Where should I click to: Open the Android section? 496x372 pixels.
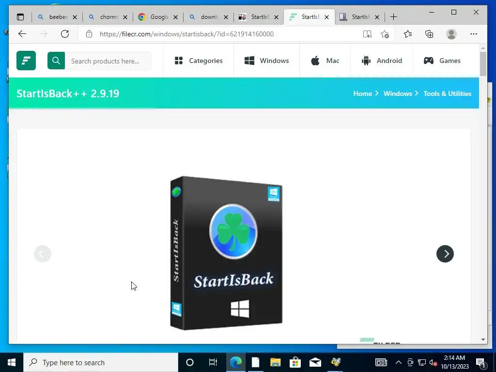(x=382, y=61)
